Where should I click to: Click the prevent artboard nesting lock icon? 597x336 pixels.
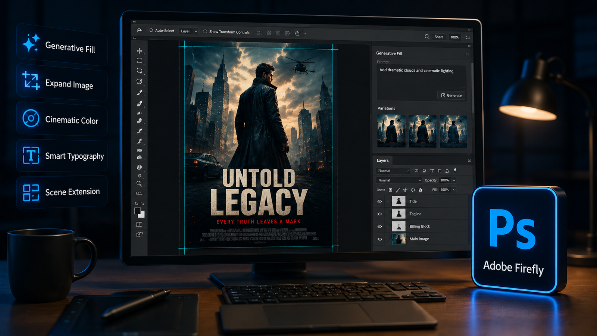tap(413, 190)
